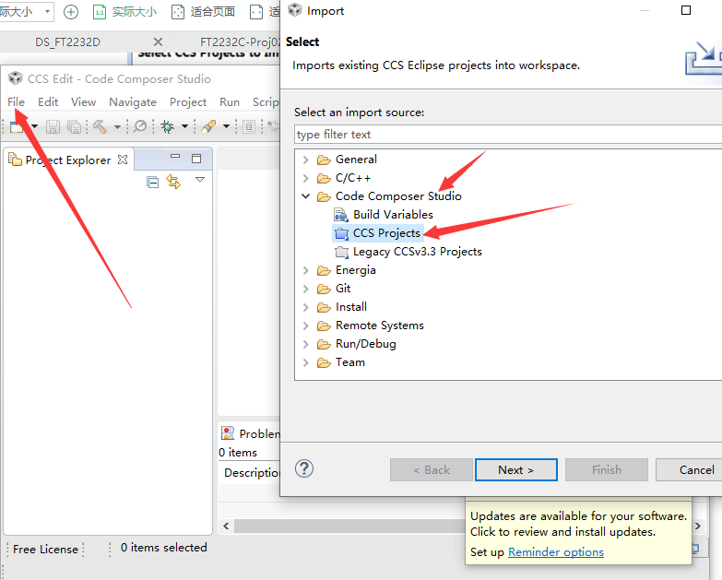Click the flashlight Search toolbar icon

[209, 126]
